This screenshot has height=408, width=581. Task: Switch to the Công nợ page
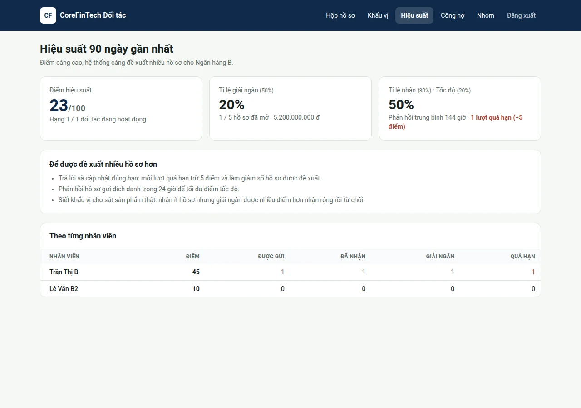[x=453, y=15]
